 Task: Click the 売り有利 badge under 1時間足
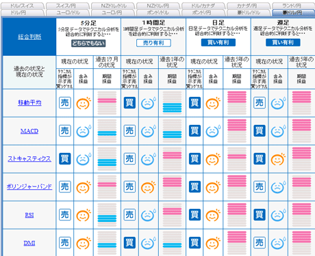(153, 43)
